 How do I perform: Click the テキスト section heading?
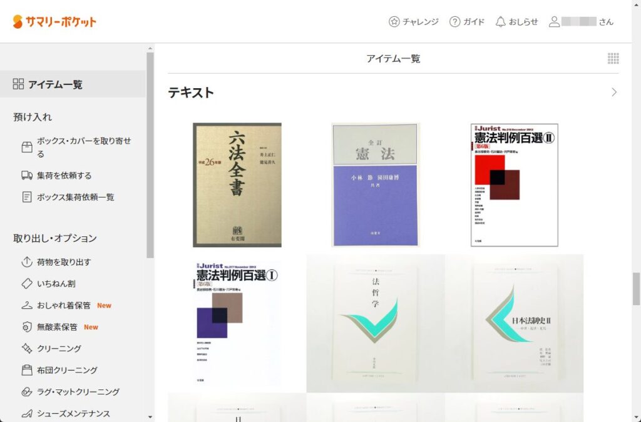click(191, 93)
